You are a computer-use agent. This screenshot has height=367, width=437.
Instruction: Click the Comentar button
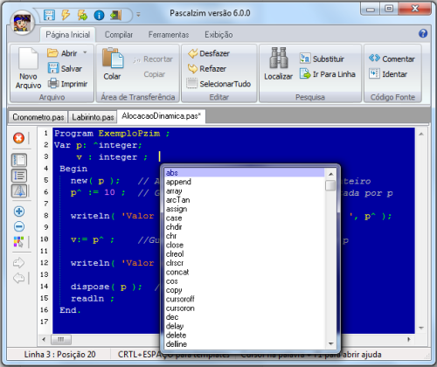point(392,59)
